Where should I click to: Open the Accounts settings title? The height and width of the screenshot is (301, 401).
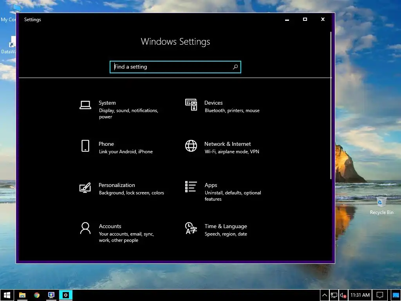click(110, 226)
